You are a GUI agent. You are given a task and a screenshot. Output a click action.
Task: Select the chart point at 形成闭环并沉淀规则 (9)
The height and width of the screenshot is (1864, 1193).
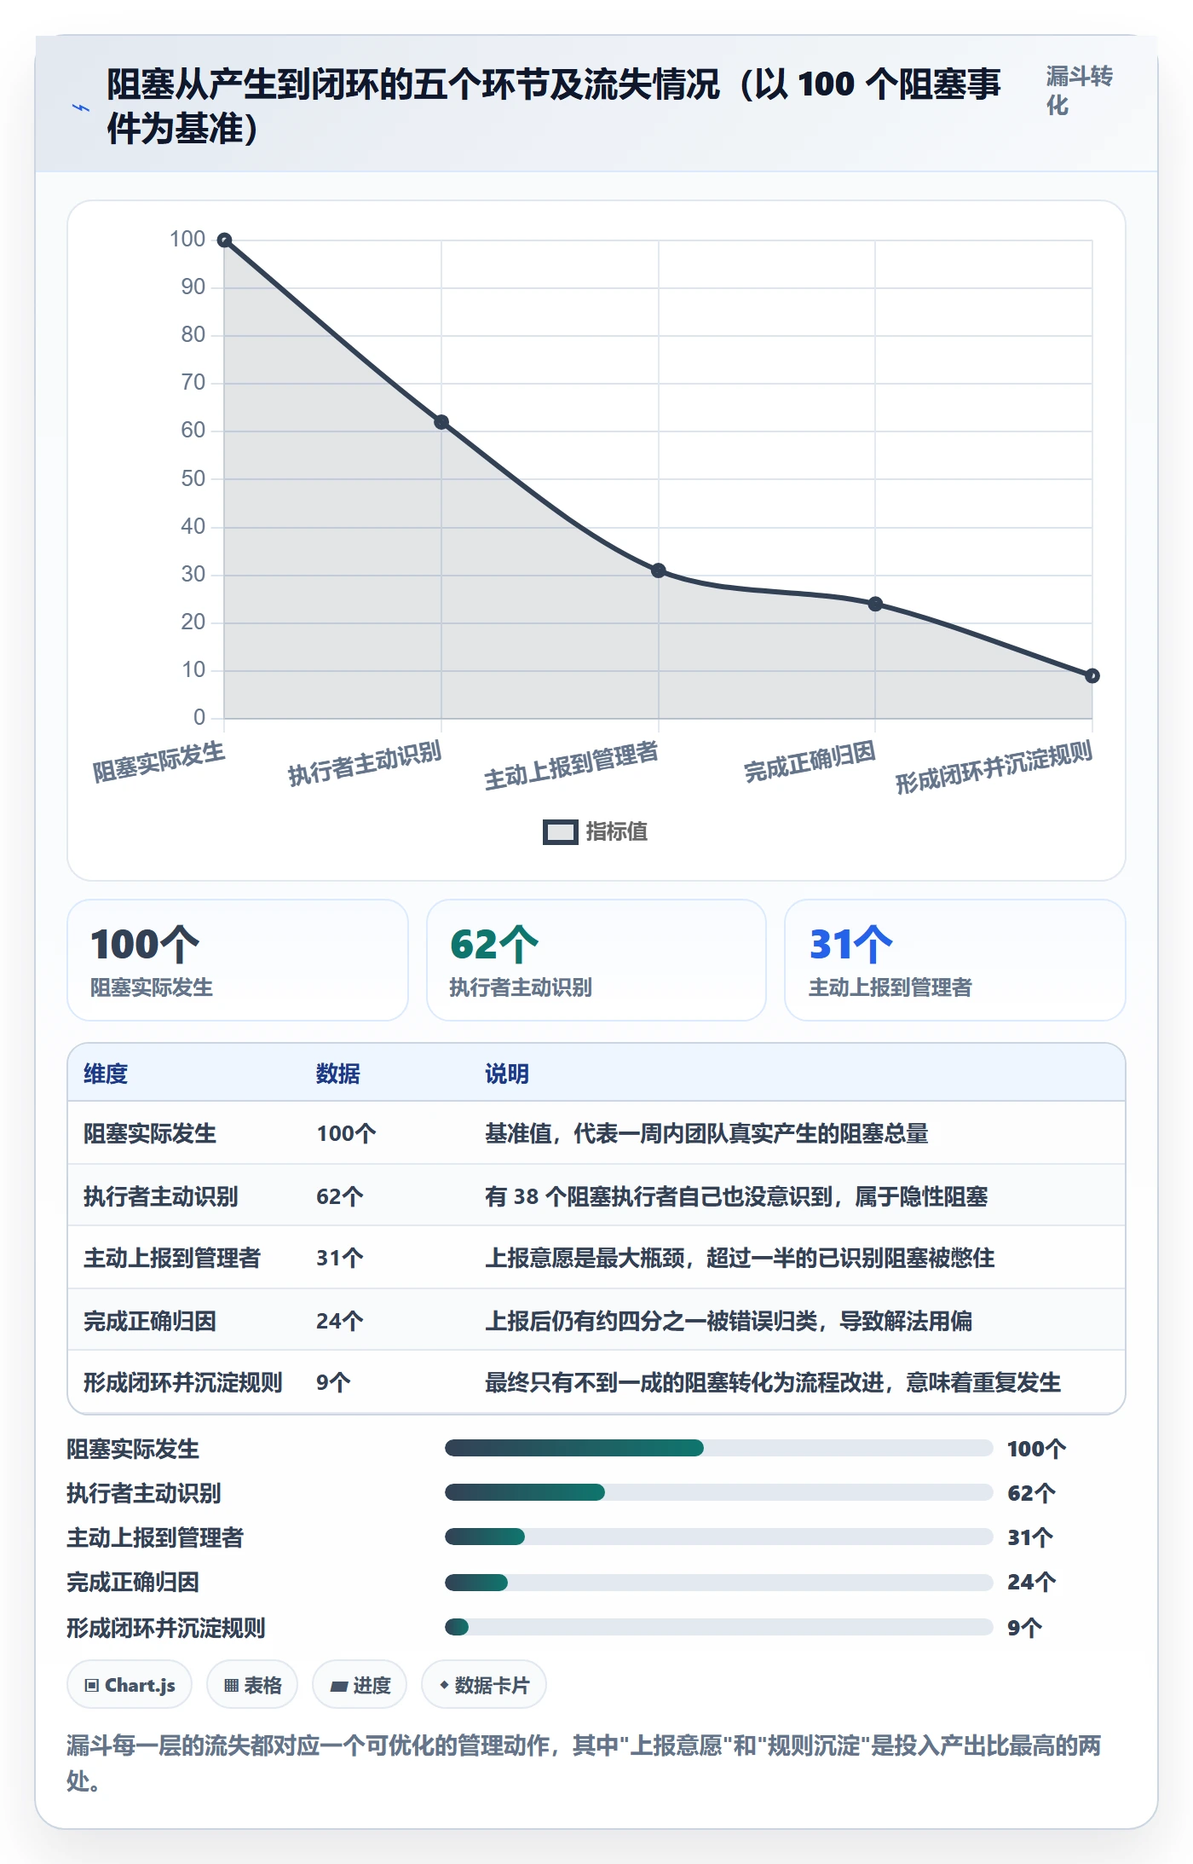click(1092, 675)
